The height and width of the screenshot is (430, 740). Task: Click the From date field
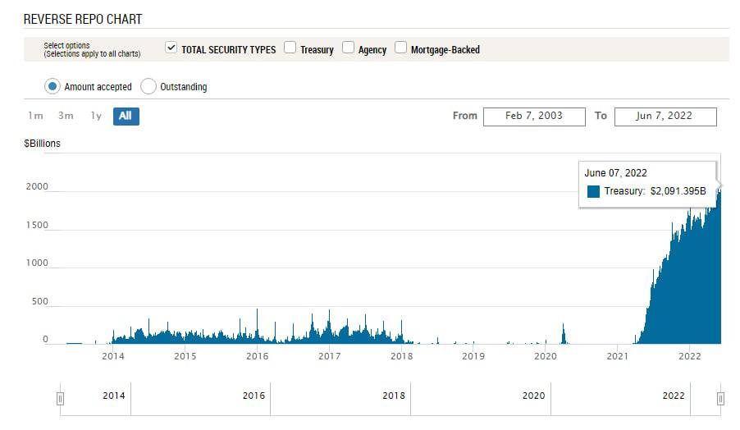pyautogui.click(x=534, y=116)
